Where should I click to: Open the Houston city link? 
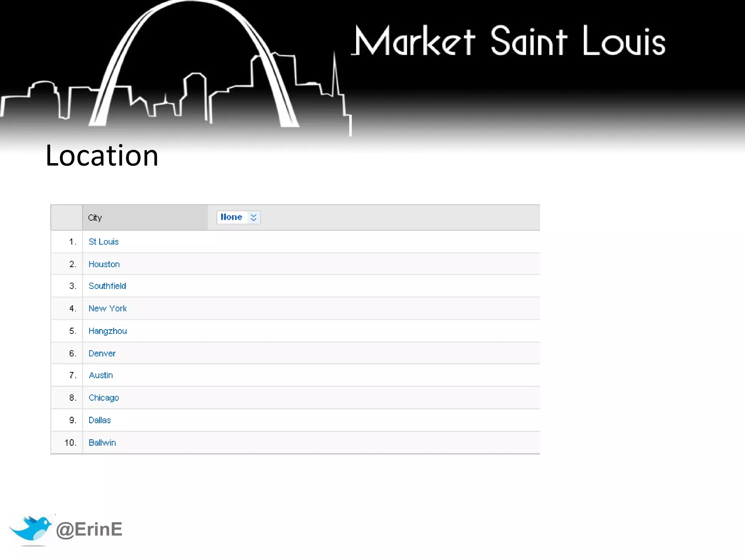pyautogui.click(x=104, y=264)
